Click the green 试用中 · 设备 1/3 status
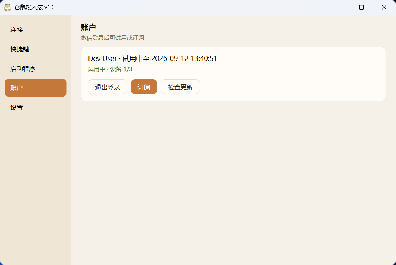Screen dimensions: 396x265 tap(110, 69)
